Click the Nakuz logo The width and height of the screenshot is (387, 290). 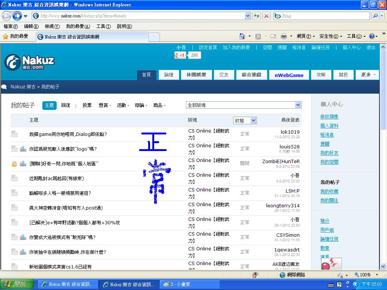pos(29,62)
